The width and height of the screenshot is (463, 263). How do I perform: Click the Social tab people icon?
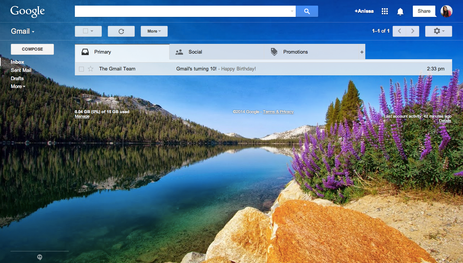[179, 52]
